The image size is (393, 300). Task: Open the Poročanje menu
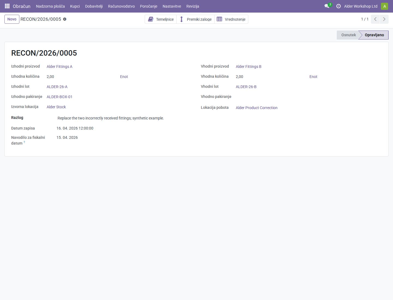point(148,6)
